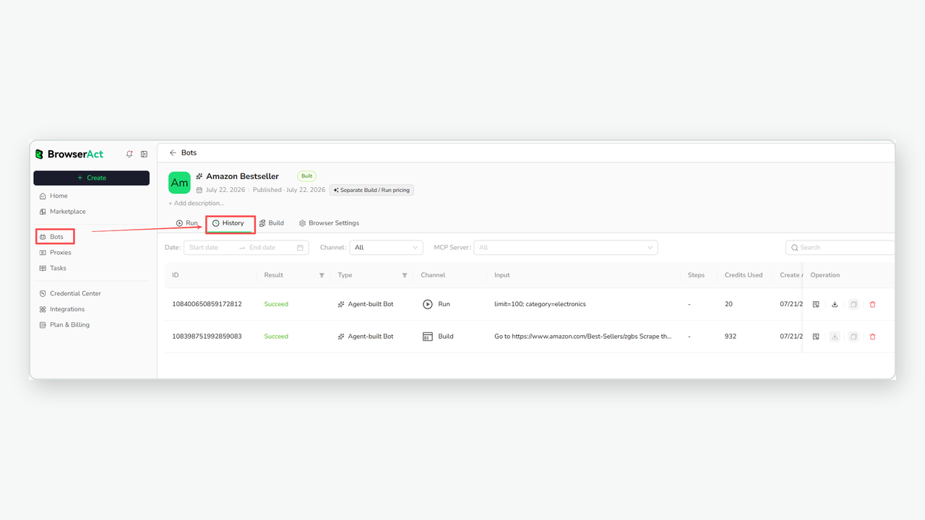Click the Build channel icon
The height and width of the screenshot is (520, 925).
click(x=428, y=337)
